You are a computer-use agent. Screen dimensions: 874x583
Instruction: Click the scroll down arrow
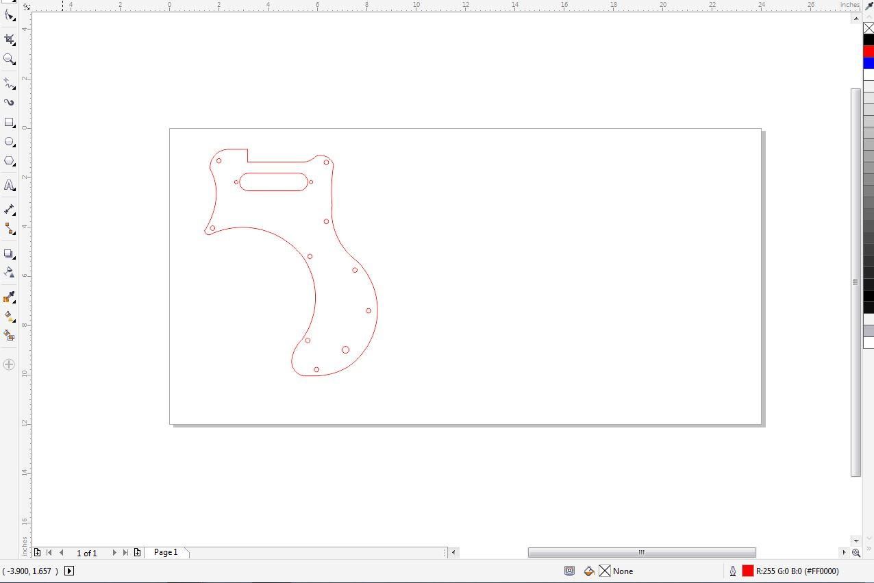click(856, 541)
